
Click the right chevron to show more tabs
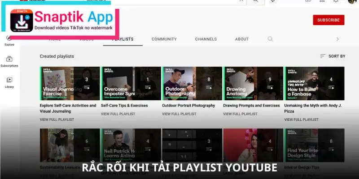tap(337, 39)
